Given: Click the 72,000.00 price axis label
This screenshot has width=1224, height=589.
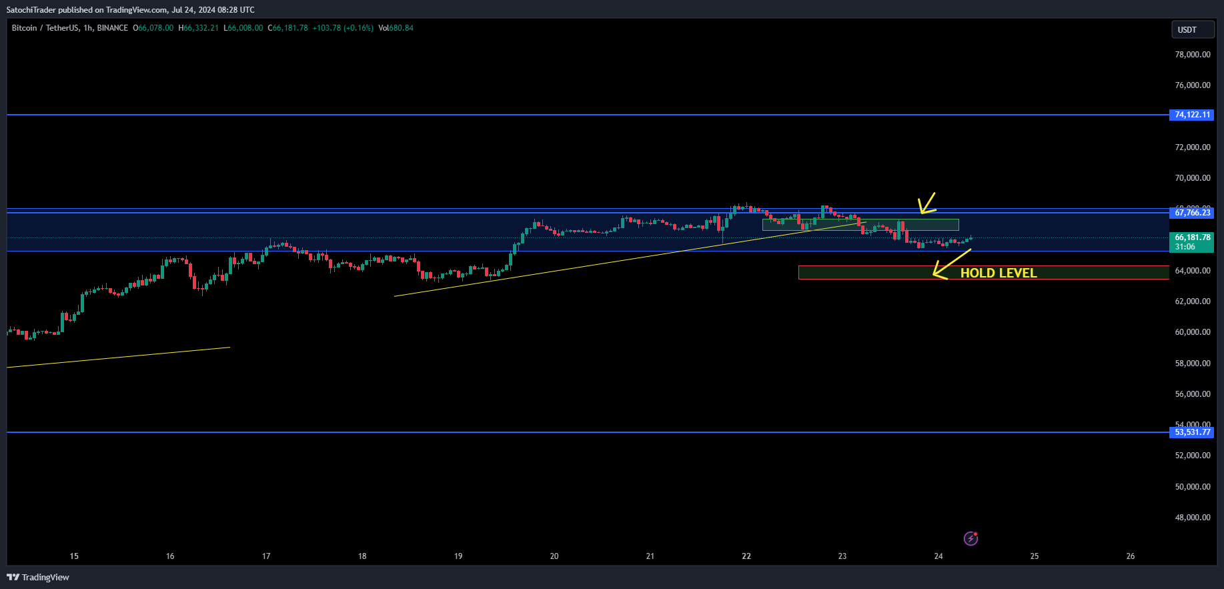Looking at the screenshot, I should pos(1193,147).
